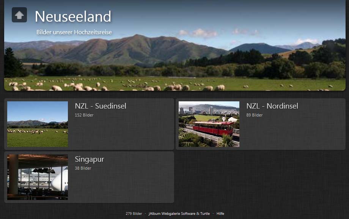Open the Singapur folder title
Image resolution: width=349 pixels, height=219 pixels.
click(89, 159)
